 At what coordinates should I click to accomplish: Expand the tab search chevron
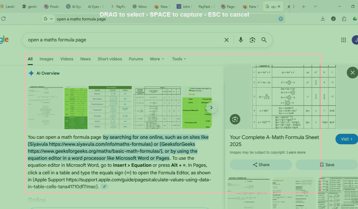(315, 6)
